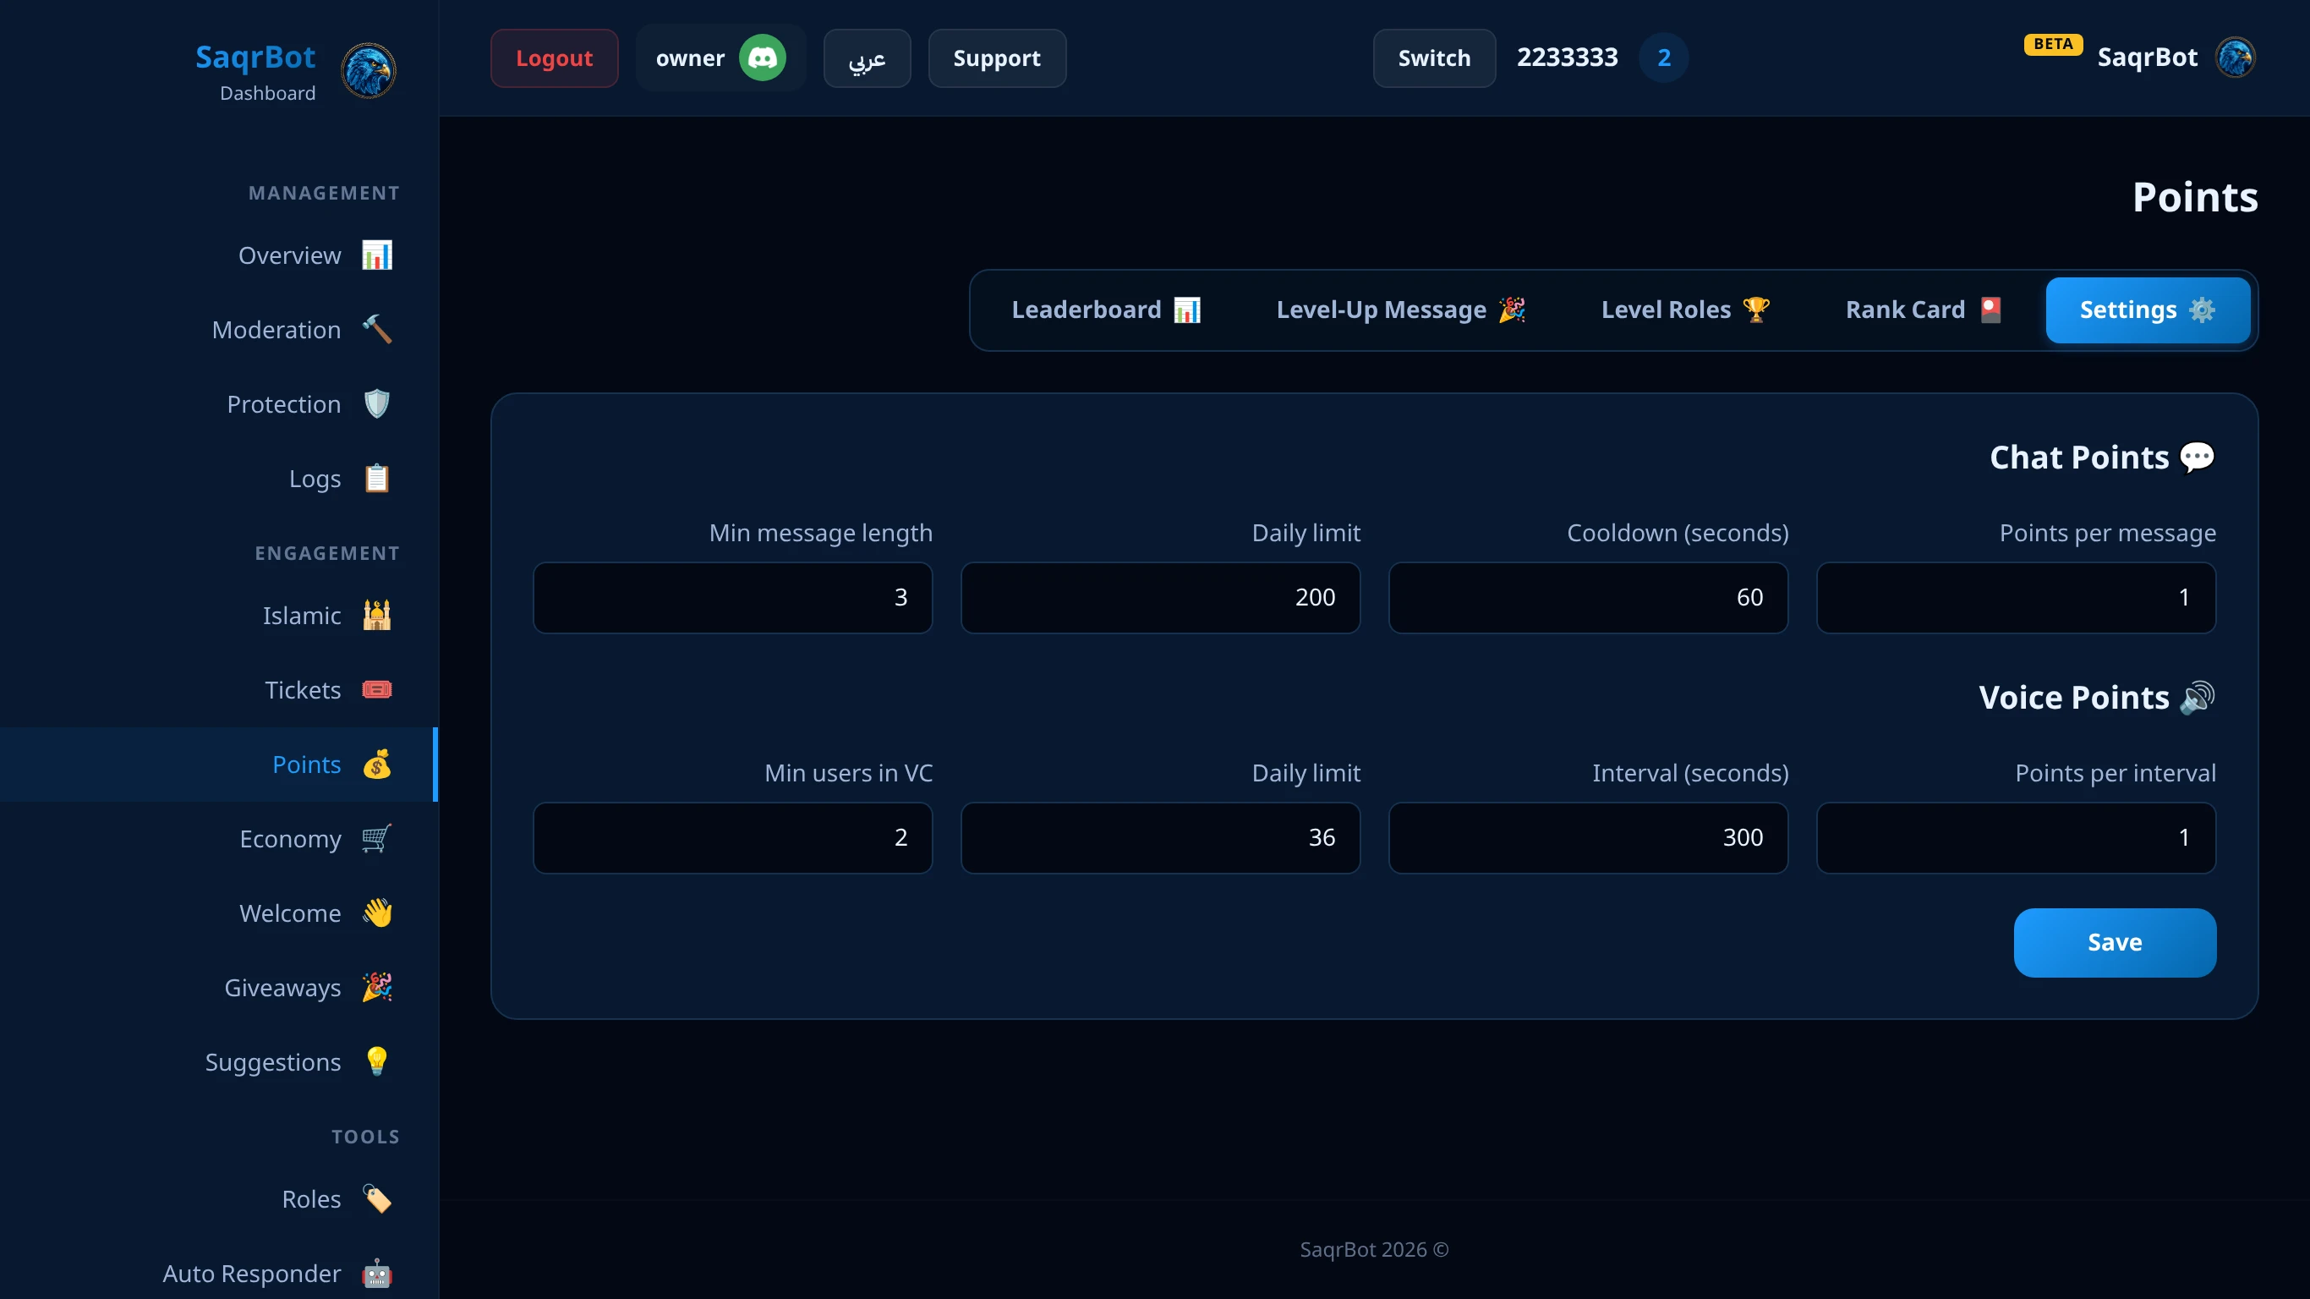Open the Giveaways sidebar page

click(219, 988)
